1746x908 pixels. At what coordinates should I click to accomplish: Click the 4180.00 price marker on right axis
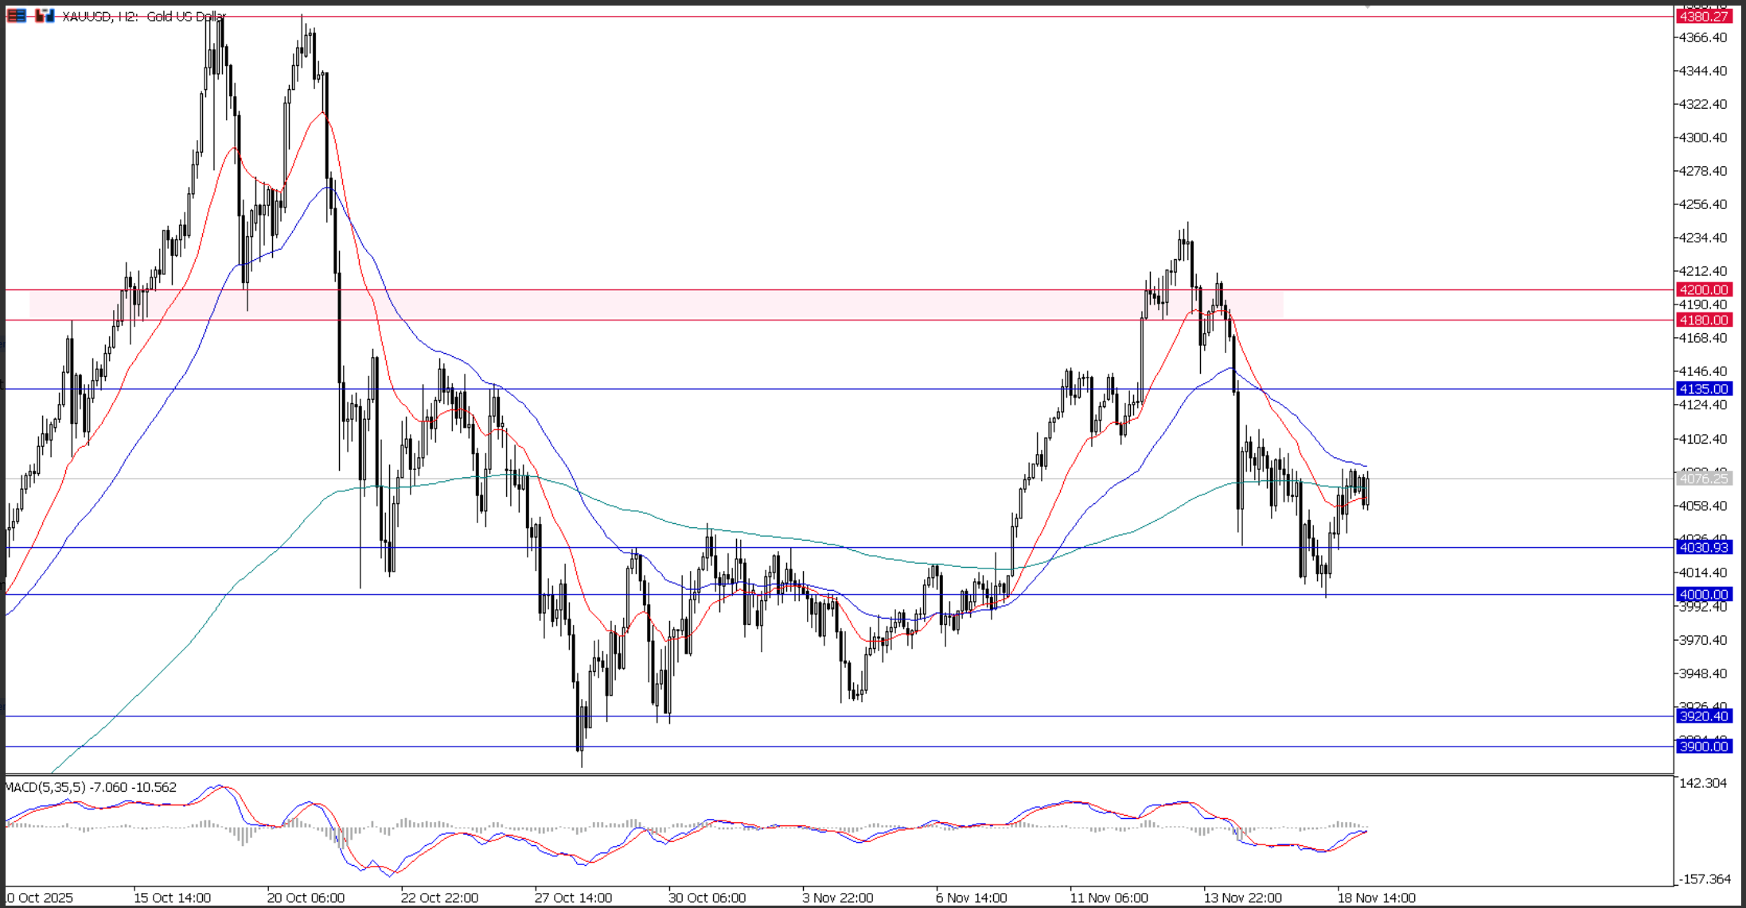[1704, 320]
